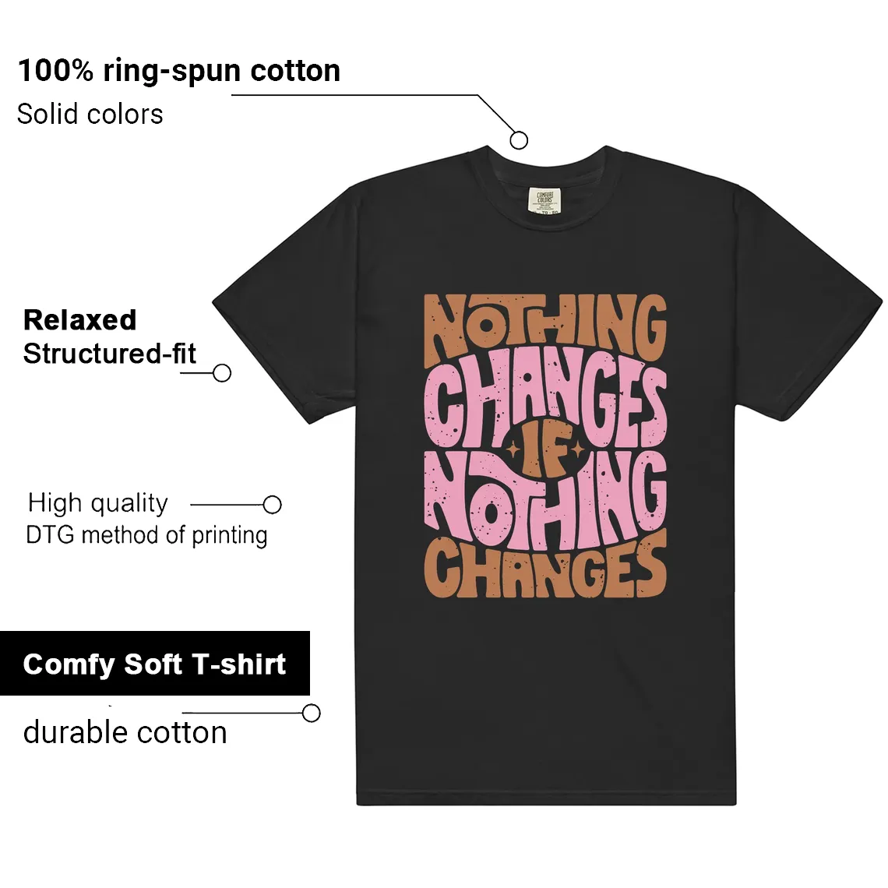
Task: Click the Solid colors text
Action: point(90,114)
